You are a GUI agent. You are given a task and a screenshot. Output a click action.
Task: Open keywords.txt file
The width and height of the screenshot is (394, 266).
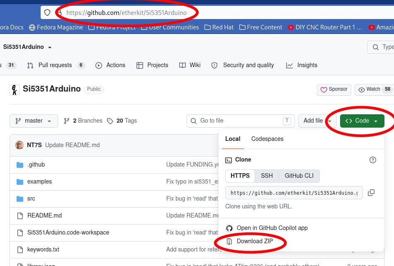click(x=43, y=250)
